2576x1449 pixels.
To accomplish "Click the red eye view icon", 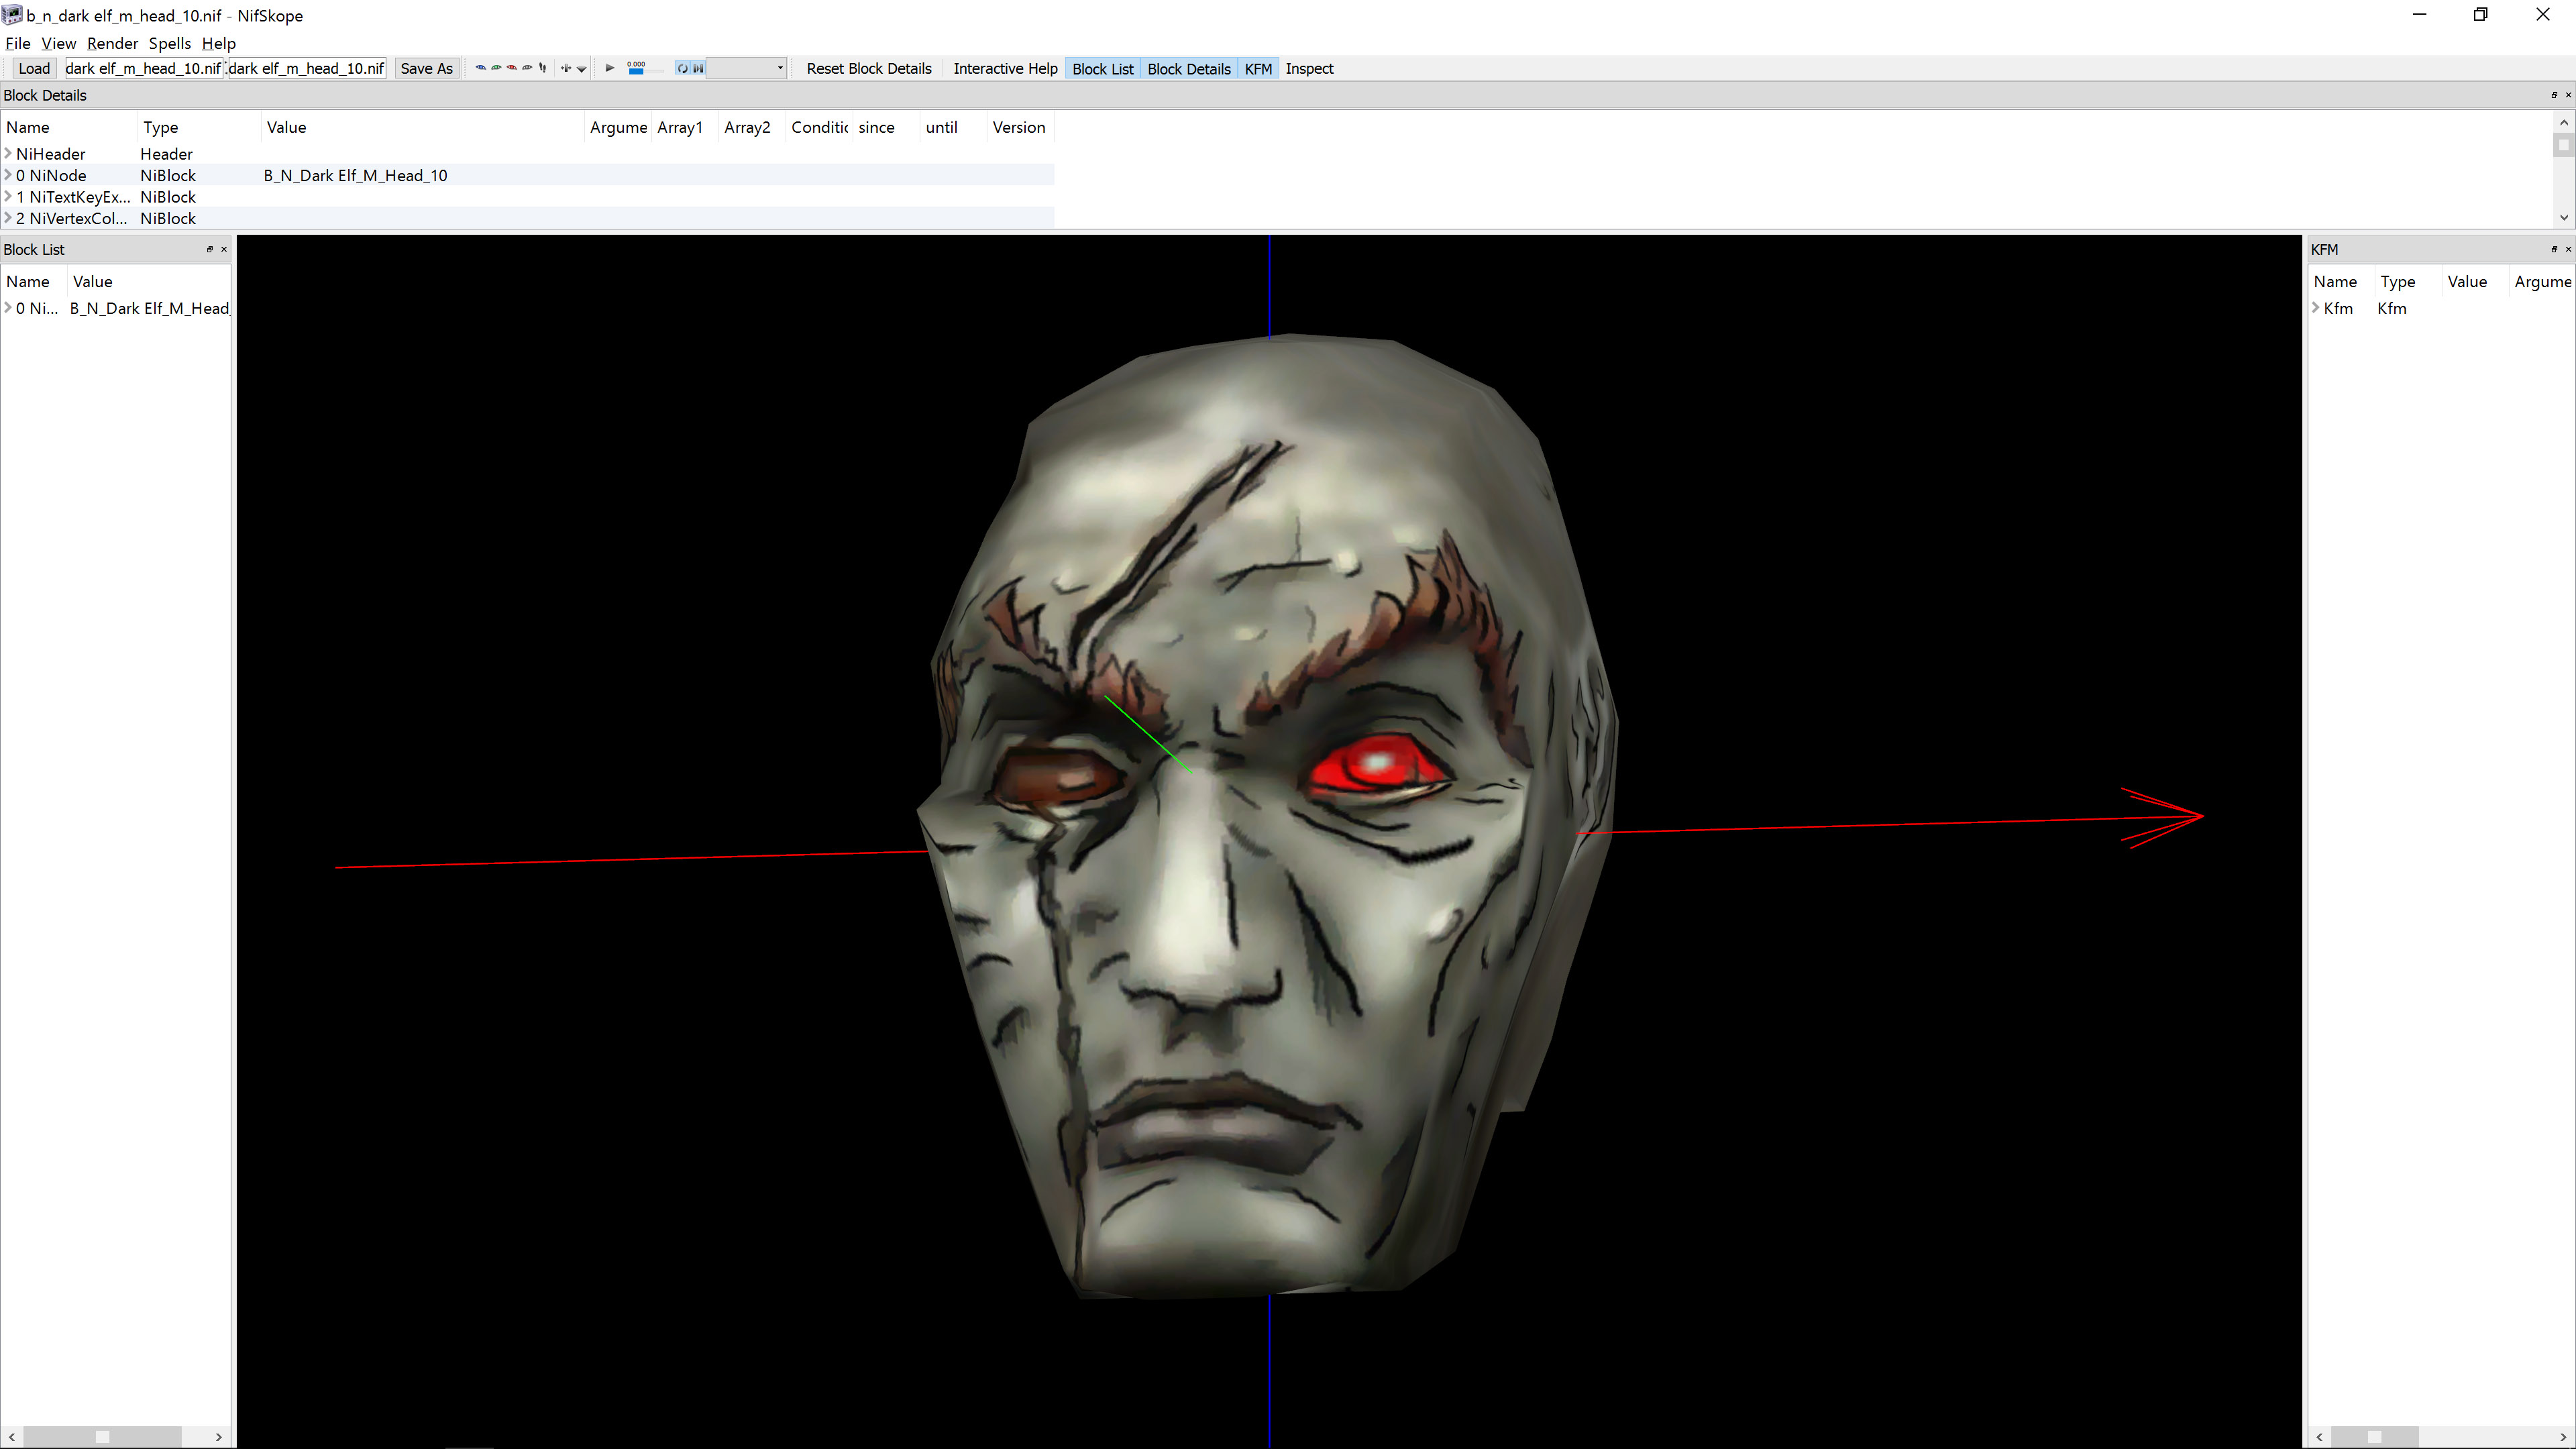I will coord(512,68).
